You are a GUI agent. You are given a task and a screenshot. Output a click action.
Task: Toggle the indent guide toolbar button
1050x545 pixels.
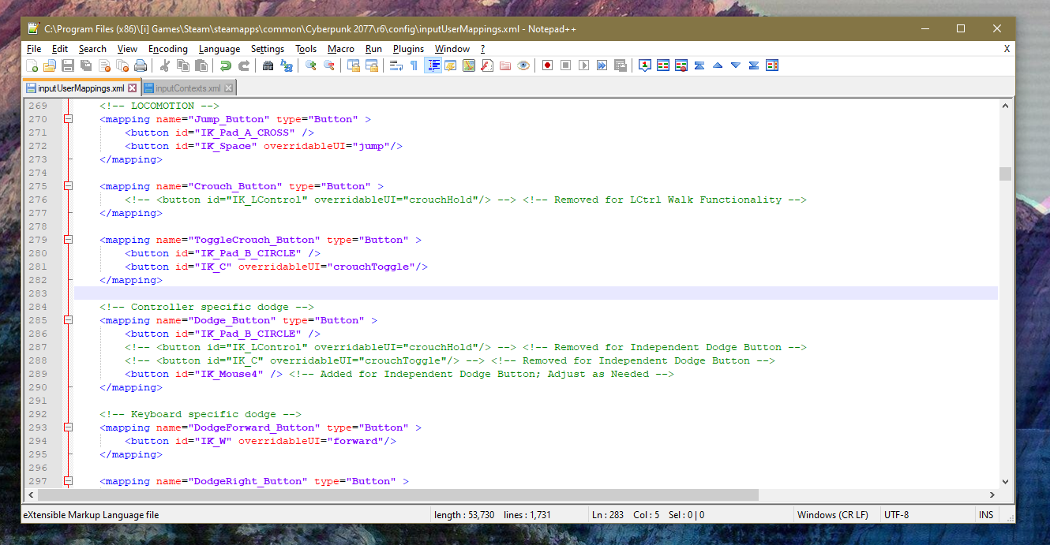(x=433, y=65)
